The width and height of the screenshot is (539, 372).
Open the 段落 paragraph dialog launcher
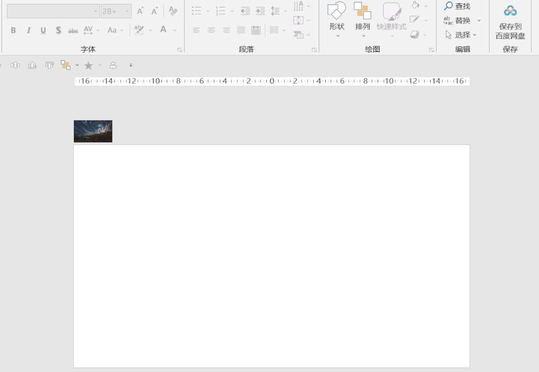click(x=314, y=50)
